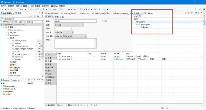Open the SQL 编辑器 menu
206x110 pixels.
tap(35, 6)
